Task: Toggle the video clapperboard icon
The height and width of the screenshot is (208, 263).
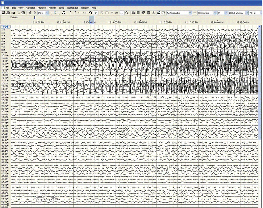Action: (x=158, y=13)
